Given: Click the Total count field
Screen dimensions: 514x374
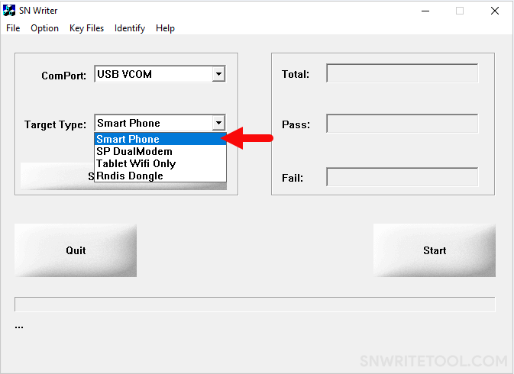Looking at the screenshot, I should [402, 73].
